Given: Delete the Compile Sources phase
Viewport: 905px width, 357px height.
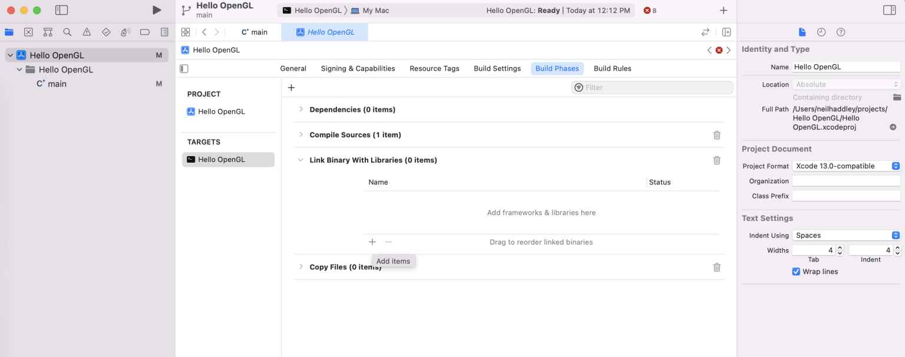Looking at the screenshot, I should click(x=717, y=135).
